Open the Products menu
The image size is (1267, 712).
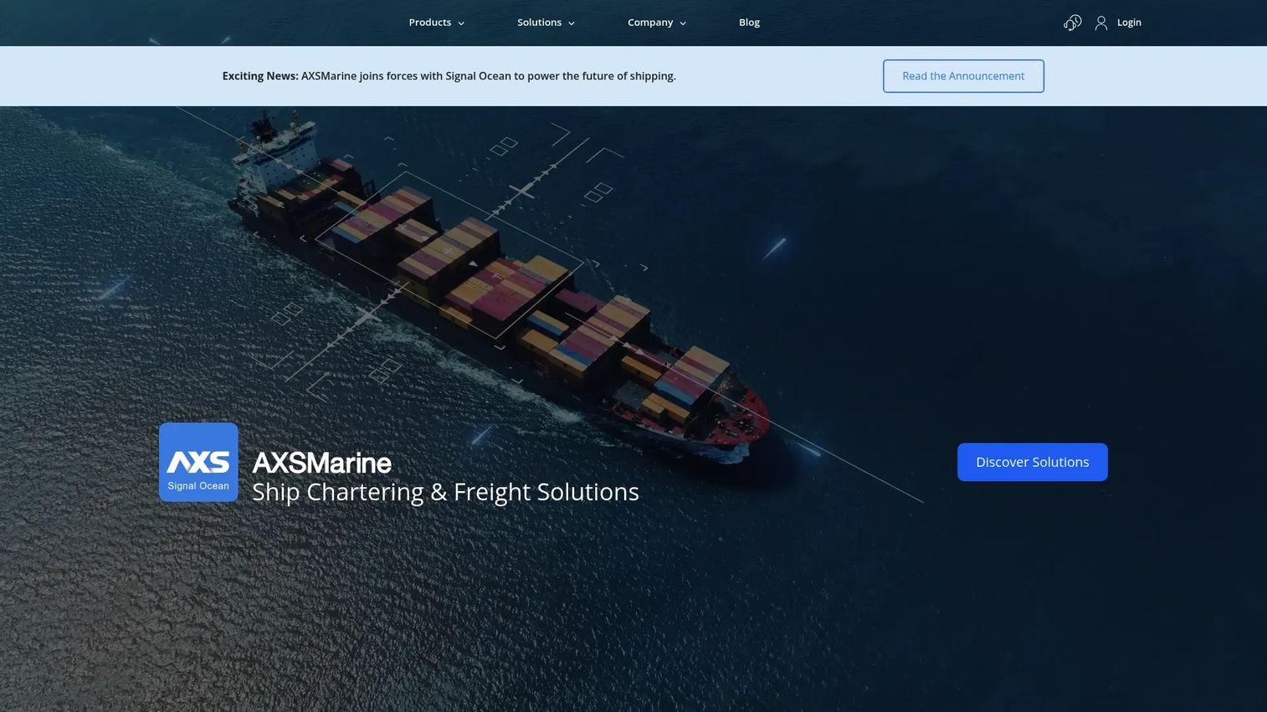point(430,23)
